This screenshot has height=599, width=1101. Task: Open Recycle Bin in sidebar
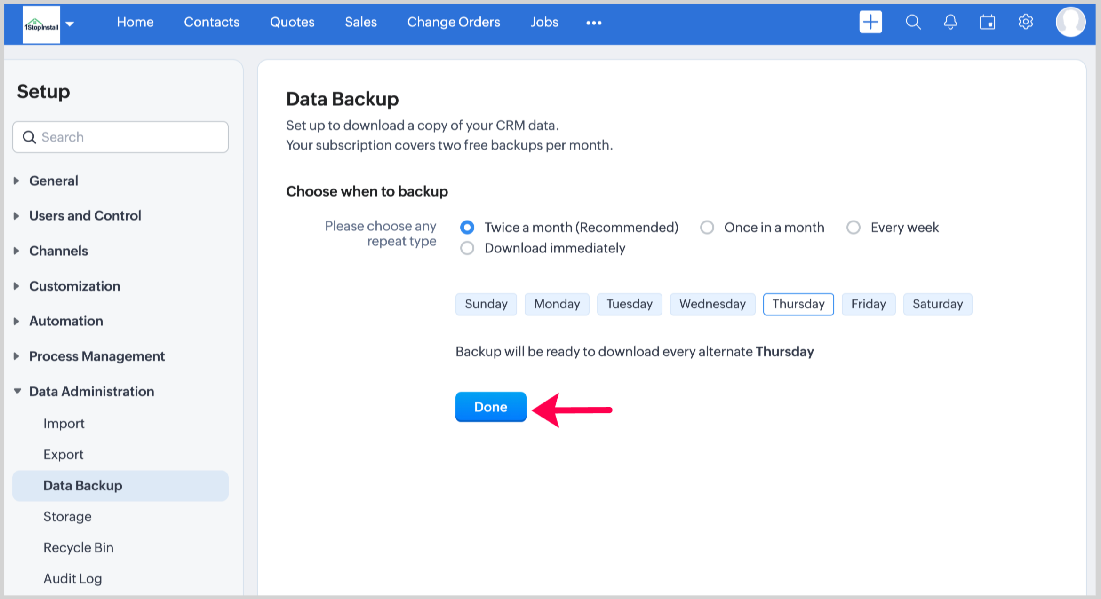tap(78, 547)
